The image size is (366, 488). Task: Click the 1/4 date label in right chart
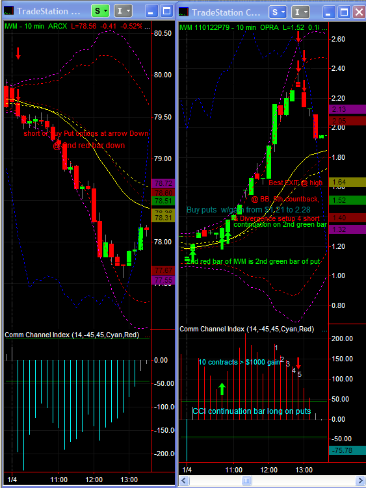pos(187,470)
